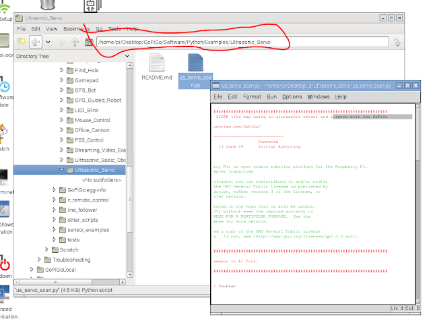This screenshot has height=321, width=431.
Task: Select GoPiGoLocal folder in tree
Action: tap(60, 270)
